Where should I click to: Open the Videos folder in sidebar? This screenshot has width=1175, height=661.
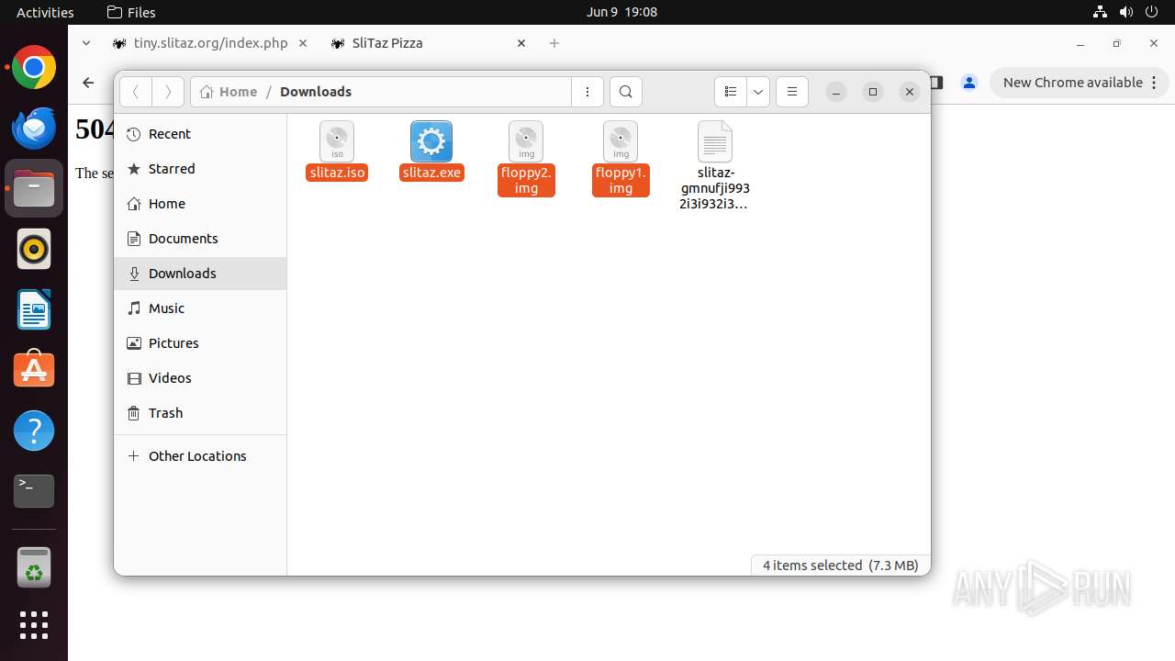point(200,378)
